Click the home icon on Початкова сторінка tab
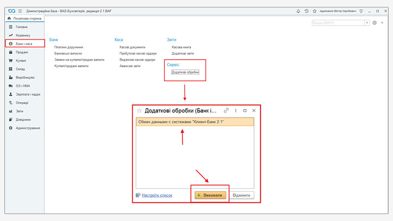This screenshot has height=221, width=393. [x=9, y=18]
